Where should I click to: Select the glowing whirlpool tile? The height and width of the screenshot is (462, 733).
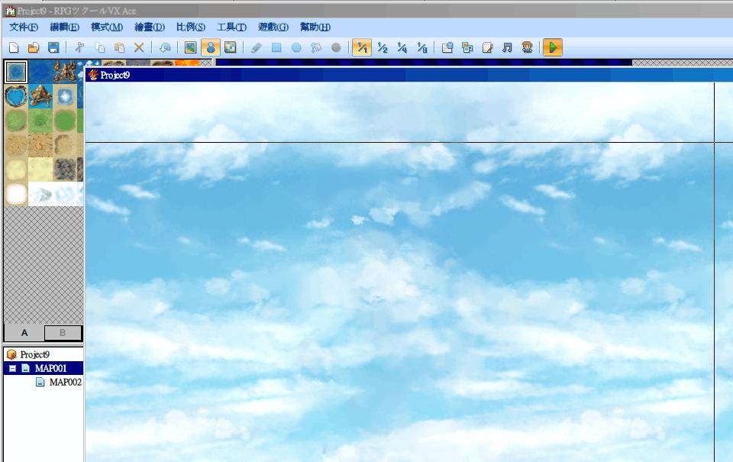(x=64, y=96)
